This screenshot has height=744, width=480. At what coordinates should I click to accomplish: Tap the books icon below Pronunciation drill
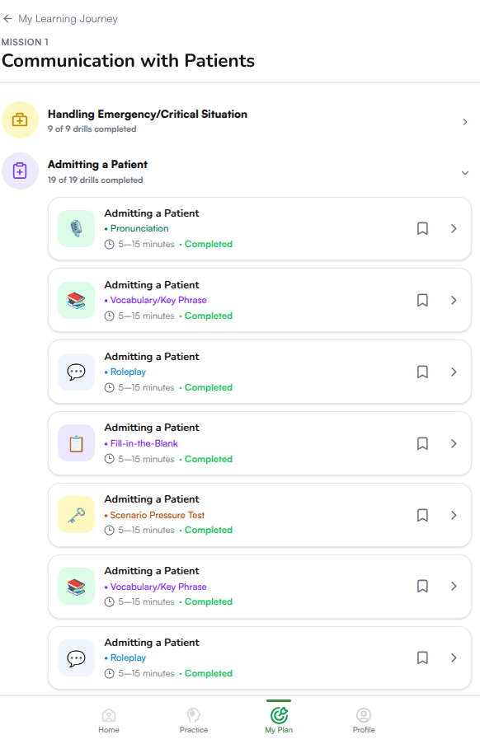[x=76, y=301]
